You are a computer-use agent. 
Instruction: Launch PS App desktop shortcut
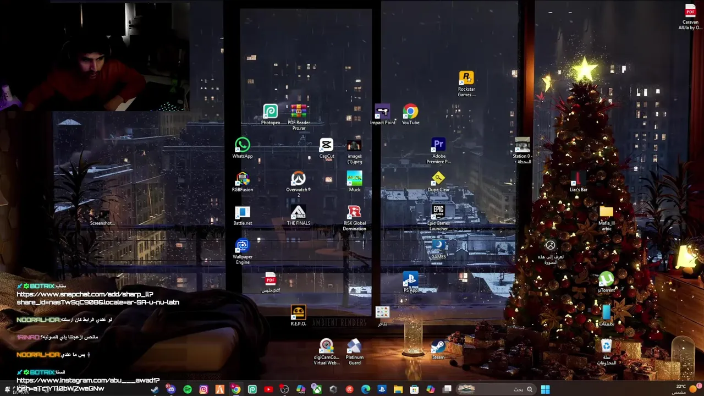pyautogui.click(x=410, y=283)
